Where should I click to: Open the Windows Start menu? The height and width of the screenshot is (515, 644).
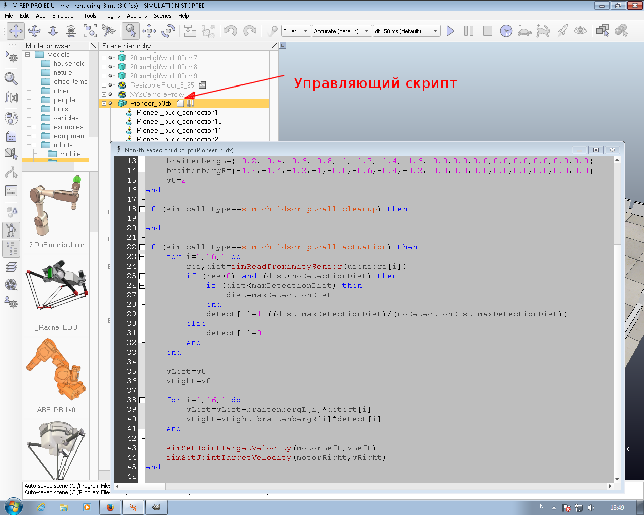(x=14, y=507)
